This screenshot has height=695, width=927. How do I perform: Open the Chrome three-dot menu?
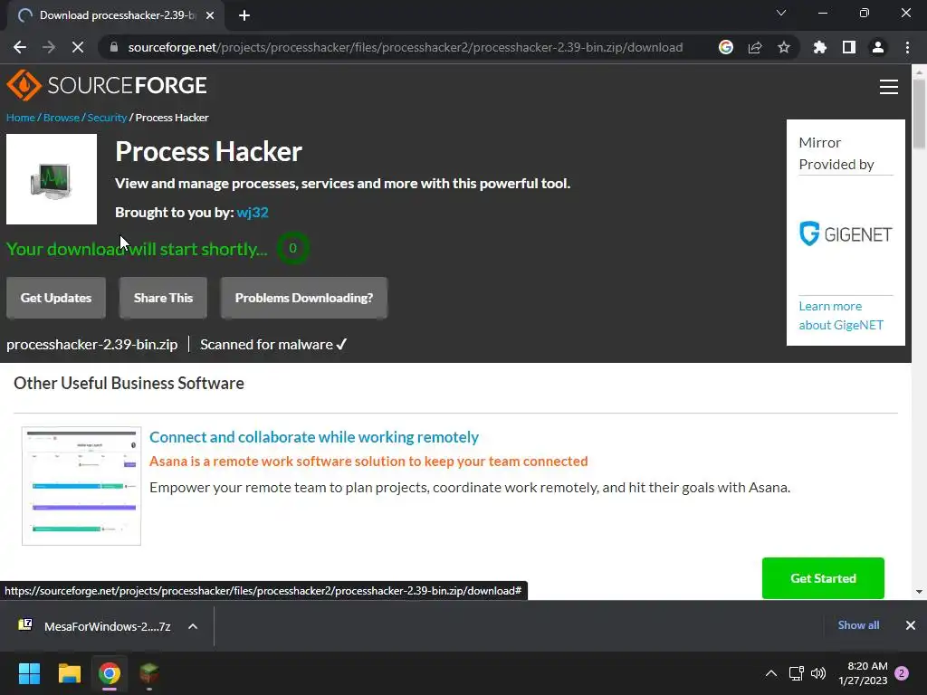pos(907,47)
